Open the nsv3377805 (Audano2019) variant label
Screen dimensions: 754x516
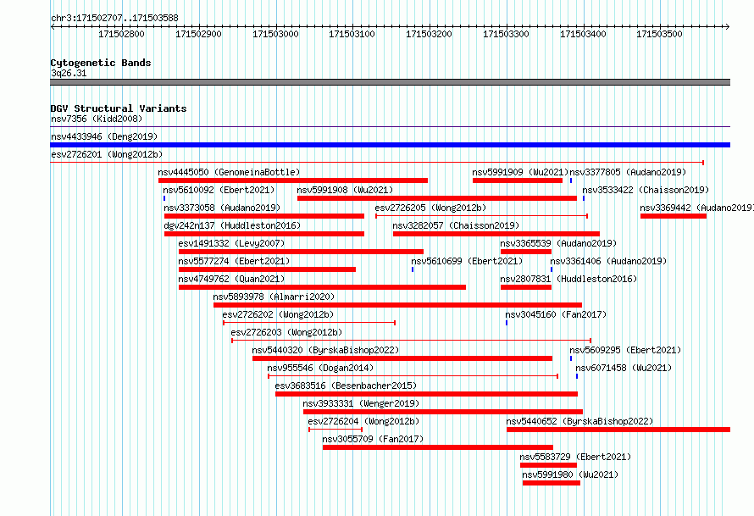click(x=628, y=172)
